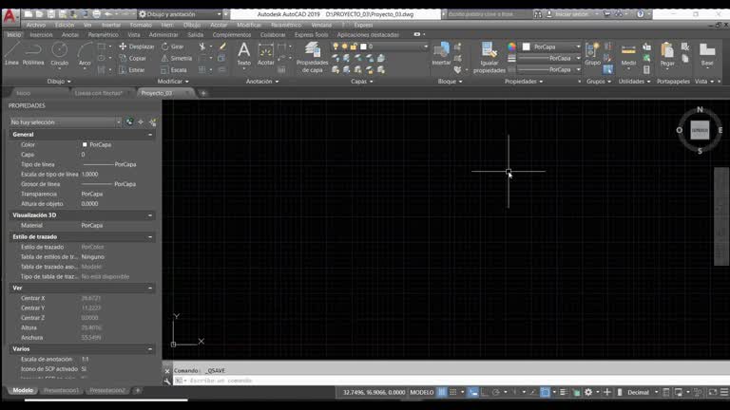Open the AutoCAD application menu logo
The width and height of the screenshot is (730, 410).
[10, 16]
